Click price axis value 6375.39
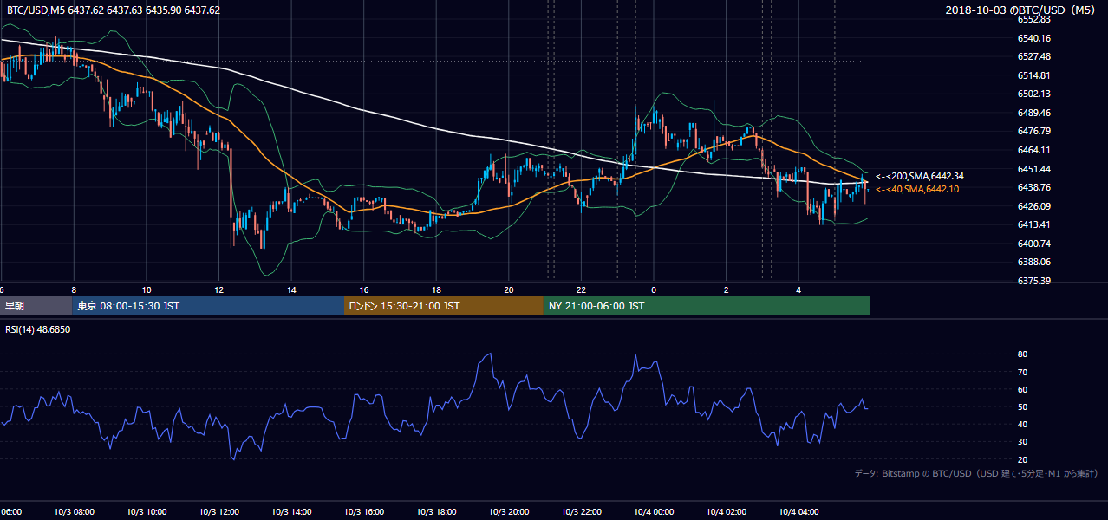Viewport: 1108px width, 520px height. [x=1034, y=281]
